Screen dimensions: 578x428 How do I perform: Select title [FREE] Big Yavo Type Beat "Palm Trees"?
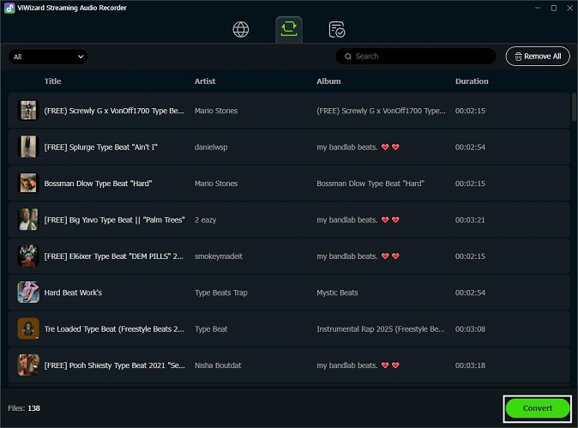[114, 220]
